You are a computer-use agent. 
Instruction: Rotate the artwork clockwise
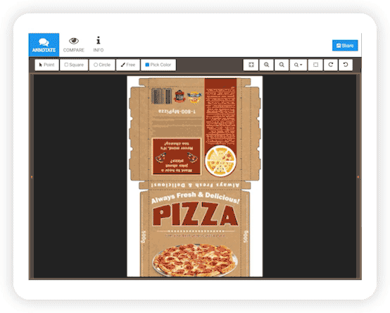331,65
